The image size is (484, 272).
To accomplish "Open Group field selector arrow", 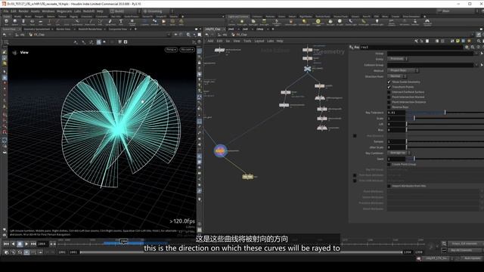I will [x=482, y=54].
